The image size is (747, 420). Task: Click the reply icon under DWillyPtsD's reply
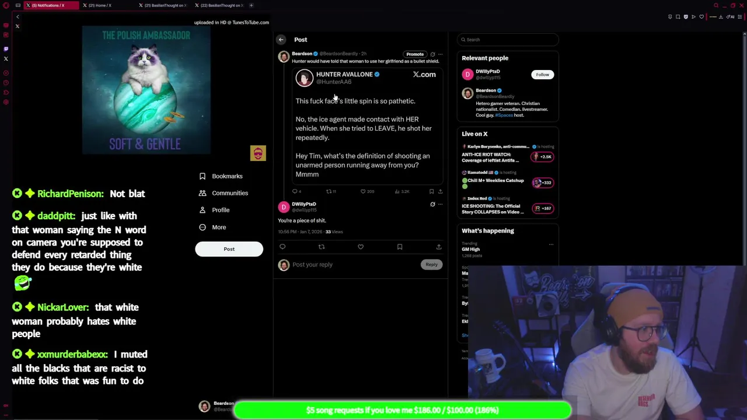[282, 247]
